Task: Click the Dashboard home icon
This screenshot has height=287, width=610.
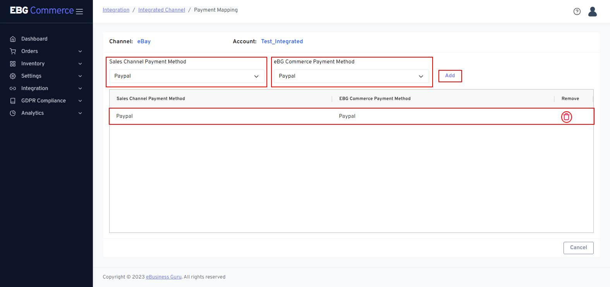Action: (x=13, y=39)
